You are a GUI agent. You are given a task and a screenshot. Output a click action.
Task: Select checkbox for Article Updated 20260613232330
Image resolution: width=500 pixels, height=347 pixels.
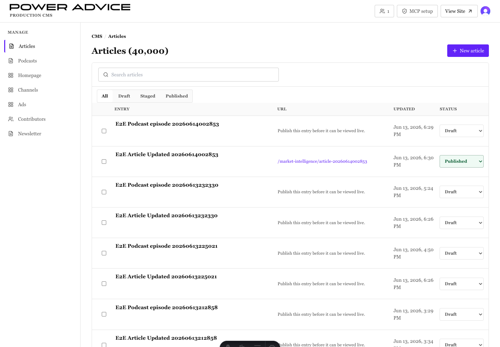[104, 222]
